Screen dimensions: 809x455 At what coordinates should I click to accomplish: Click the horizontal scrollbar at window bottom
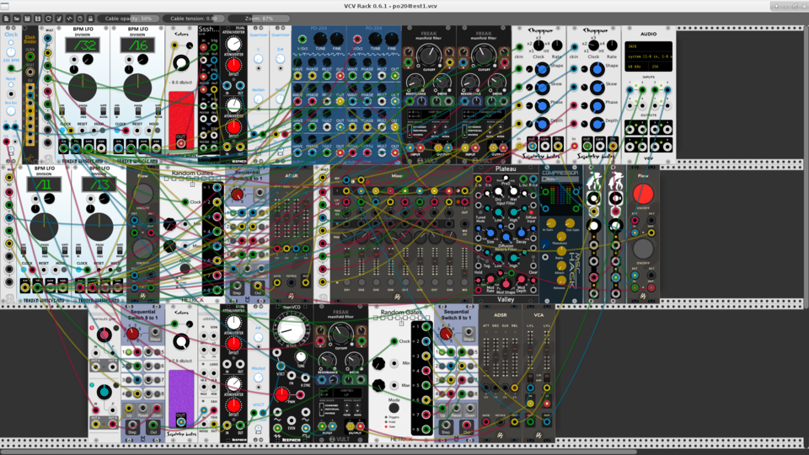point(319,452)
